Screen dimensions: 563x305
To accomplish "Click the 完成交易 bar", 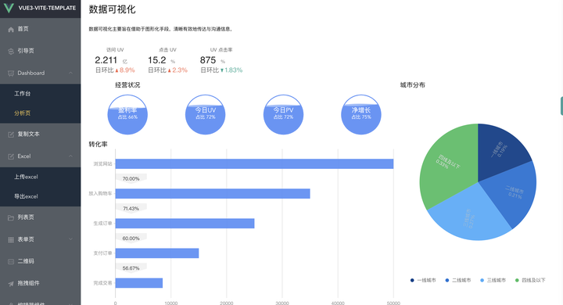I will (139, 283).
